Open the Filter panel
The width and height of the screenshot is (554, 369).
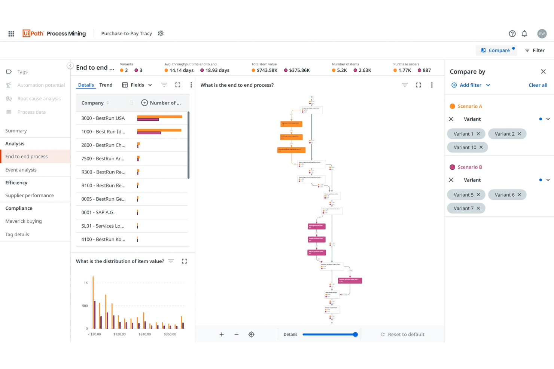[535, 50]
